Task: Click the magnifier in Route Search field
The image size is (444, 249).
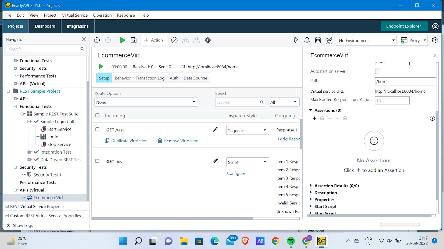Action: (261, 102)
